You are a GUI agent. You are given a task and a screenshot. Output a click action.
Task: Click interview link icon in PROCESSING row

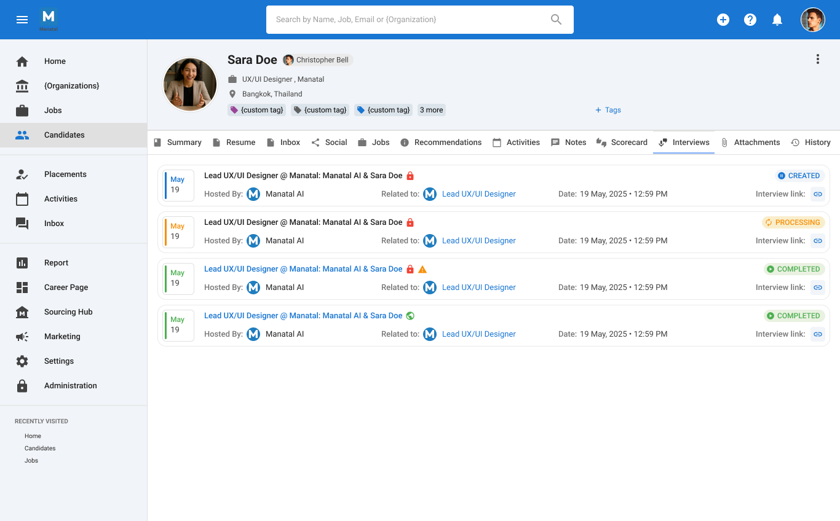pyautogui.click(x=818, y=241)
